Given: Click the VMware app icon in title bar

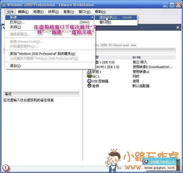Looking at the screenshot, I should click(4, 5).
